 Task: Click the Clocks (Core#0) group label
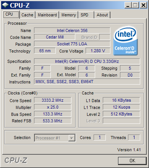(x=23, y=93)
